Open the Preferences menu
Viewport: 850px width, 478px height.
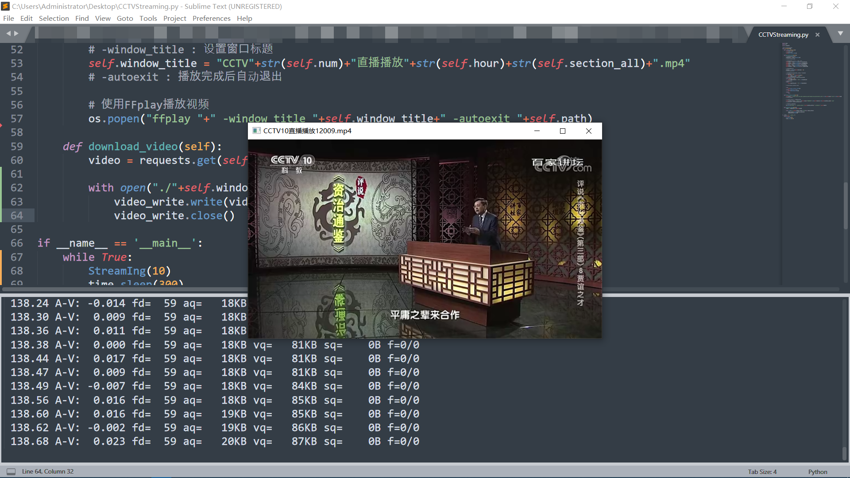pos(211,18)
